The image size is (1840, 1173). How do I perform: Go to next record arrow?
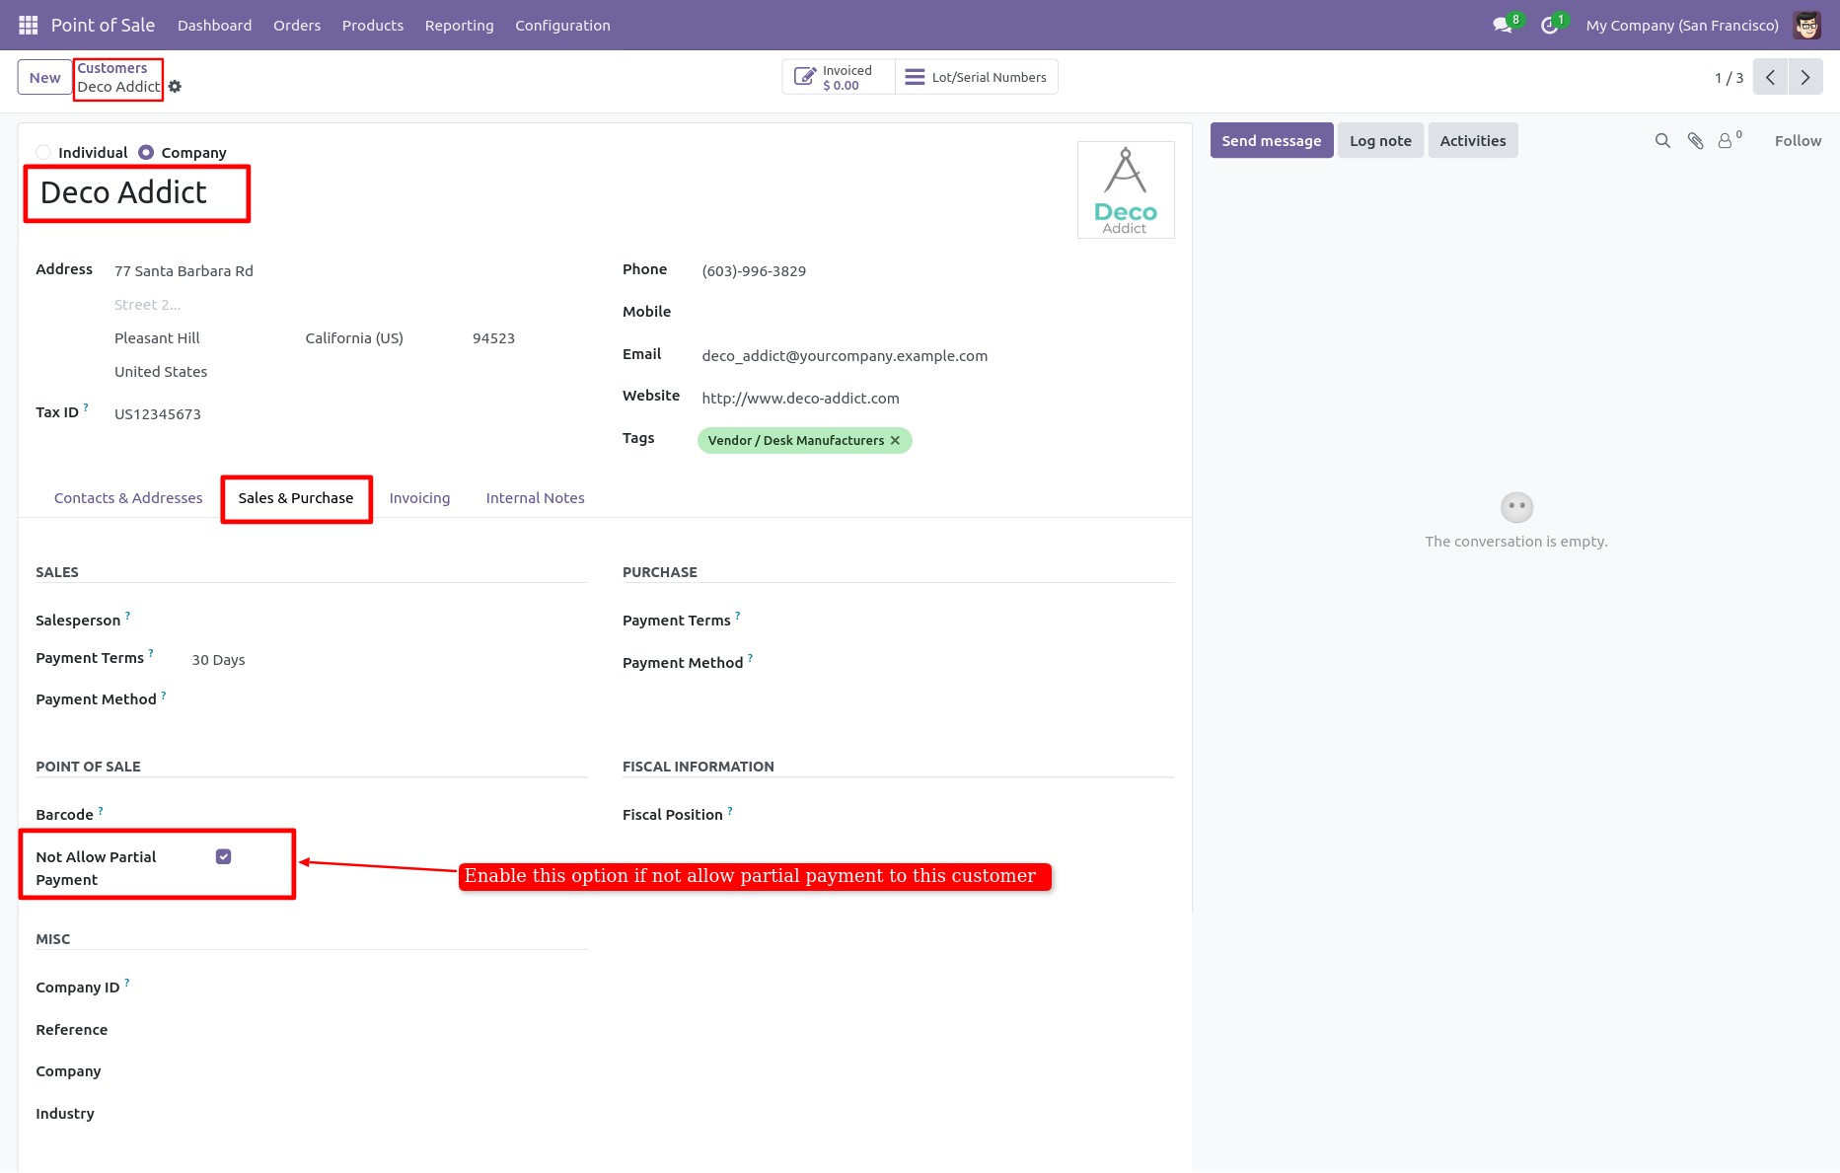point(1805,77)
